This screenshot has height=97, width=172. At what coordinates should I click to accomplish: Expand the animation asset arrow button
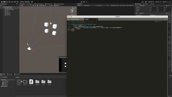(21, 81)
